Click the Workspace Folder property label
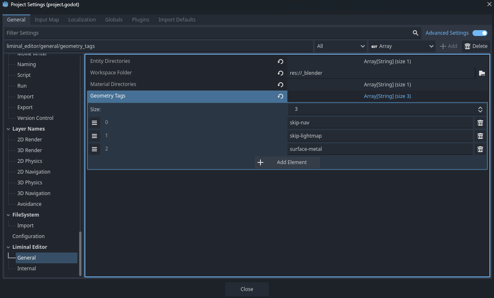Screen dimensions: 494x298 (x=111, y=73)
